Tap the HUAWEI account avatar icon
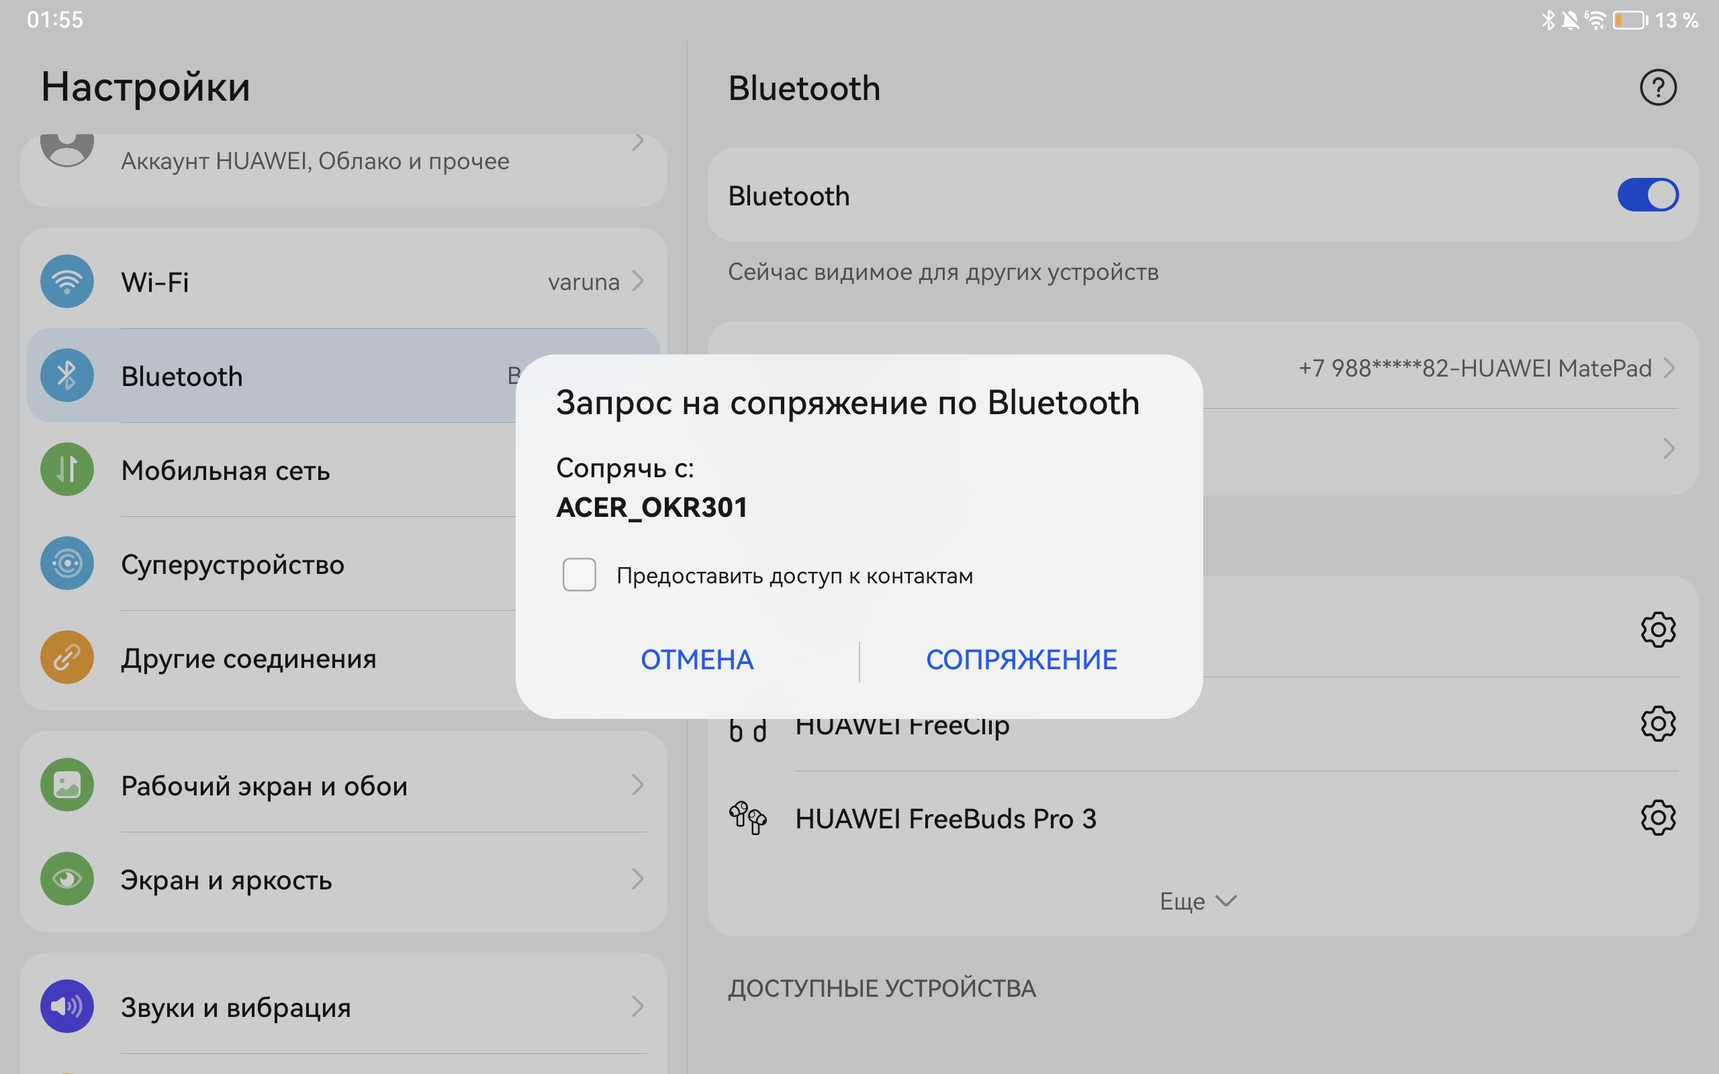1719x1074 pixels. click(x=66, y=149)
